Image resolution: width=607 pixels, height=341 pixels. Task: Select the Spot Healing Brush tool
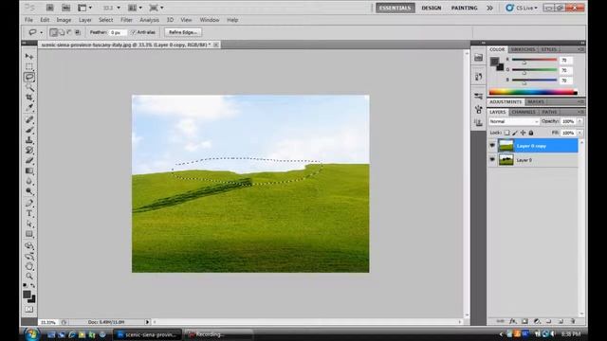click(29, 119)
